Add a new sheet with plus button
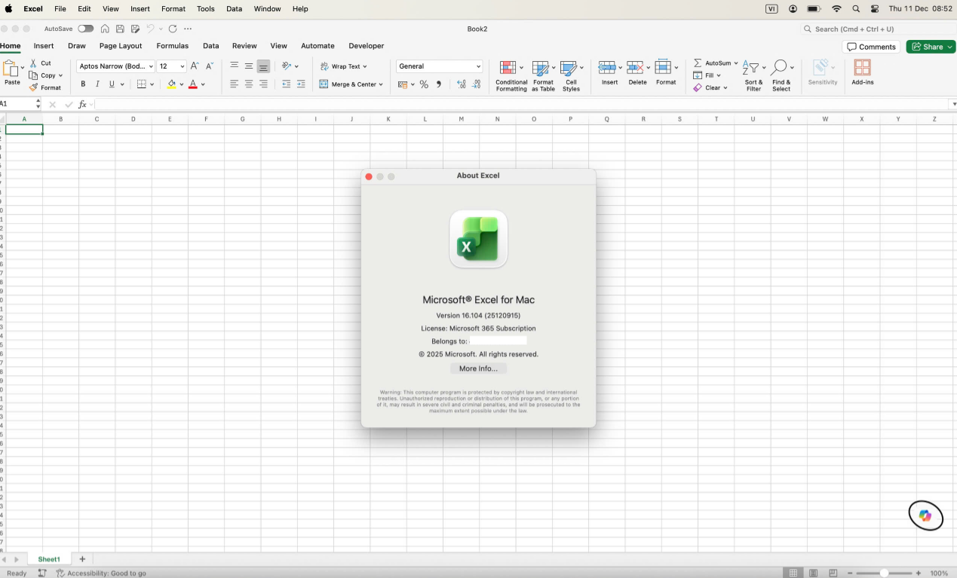 (x=82, y=559)
